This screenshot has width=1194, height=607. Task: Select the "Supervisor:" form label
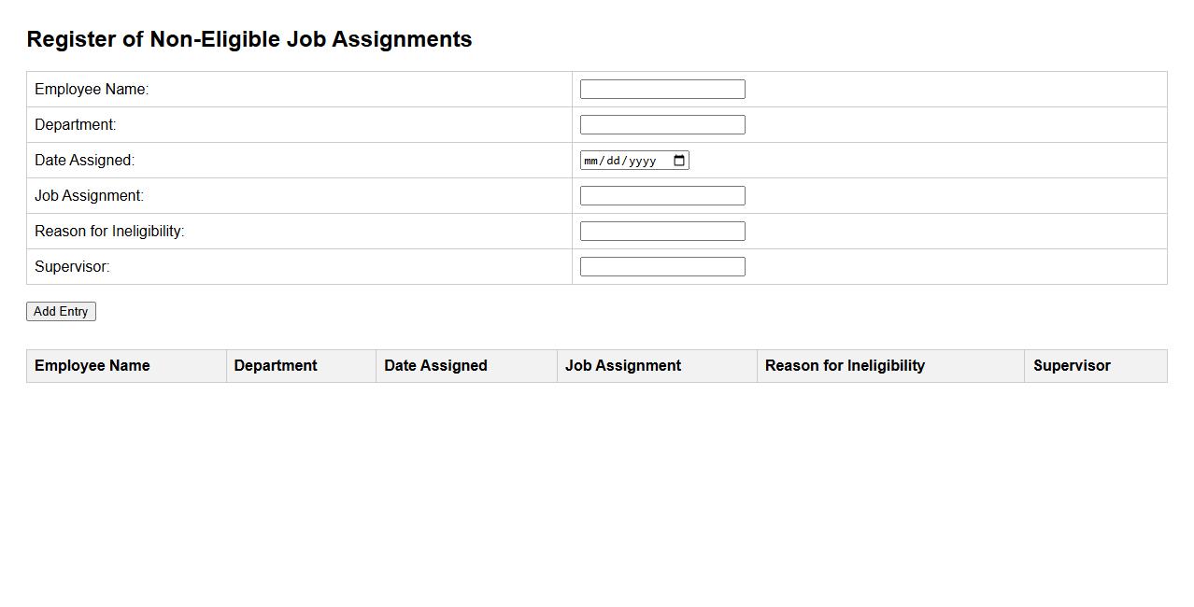[72, 267]
